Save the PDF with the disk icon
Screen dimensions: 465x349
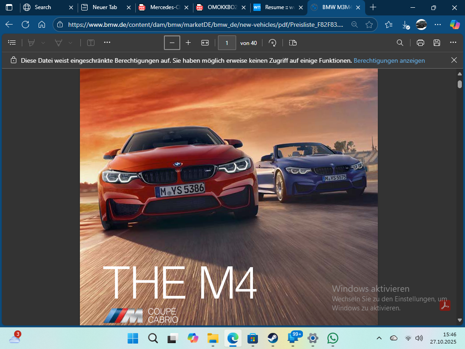pos(437,43)
